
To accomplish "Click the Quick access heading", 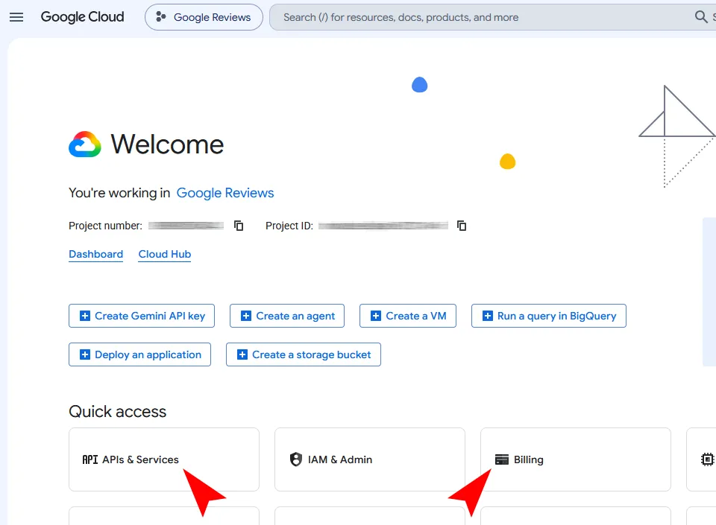I will 117,412.
